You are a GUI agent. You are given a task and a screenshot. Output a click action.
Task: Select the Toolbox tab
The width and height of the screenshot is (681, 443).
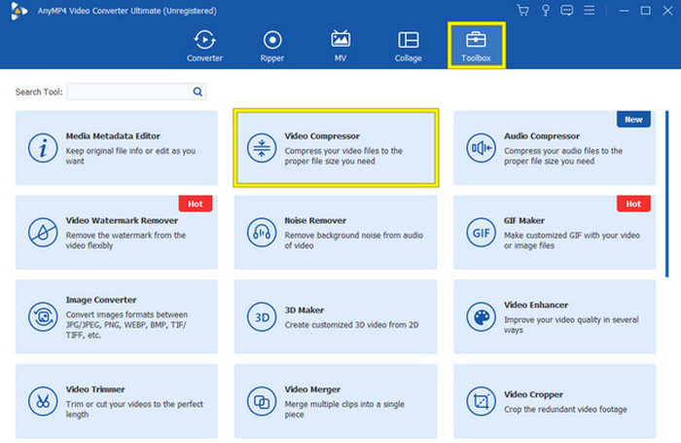476,46
